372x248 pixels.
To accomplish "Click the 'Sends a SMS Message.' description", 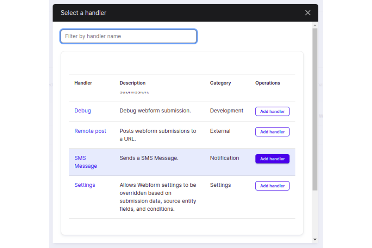I will point(149,158).
